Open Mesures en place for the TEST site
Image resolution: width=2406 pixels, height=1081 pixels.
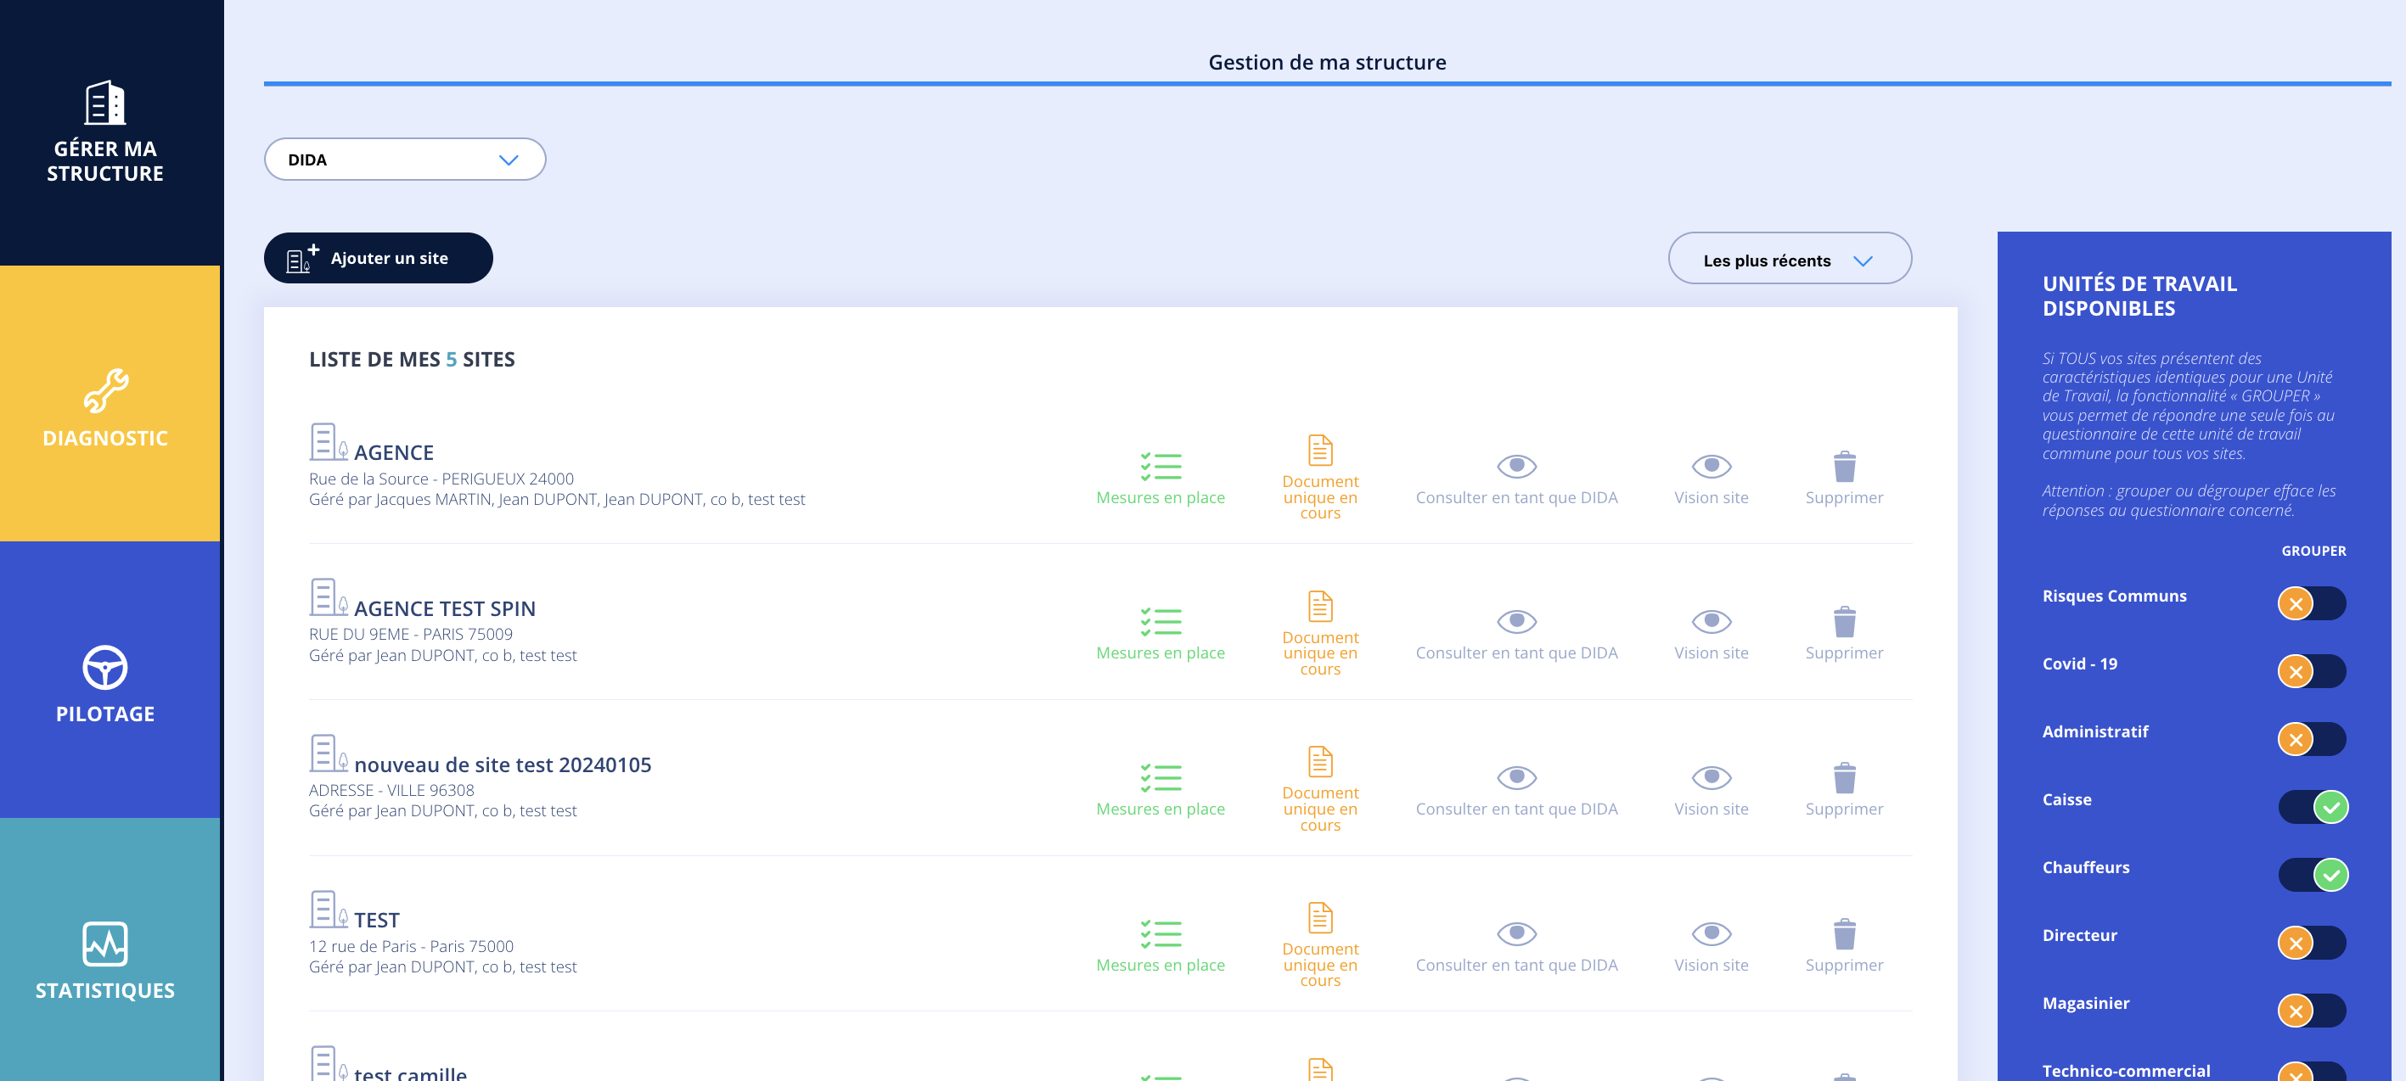pyautogui.click(x=1160, y=947)
